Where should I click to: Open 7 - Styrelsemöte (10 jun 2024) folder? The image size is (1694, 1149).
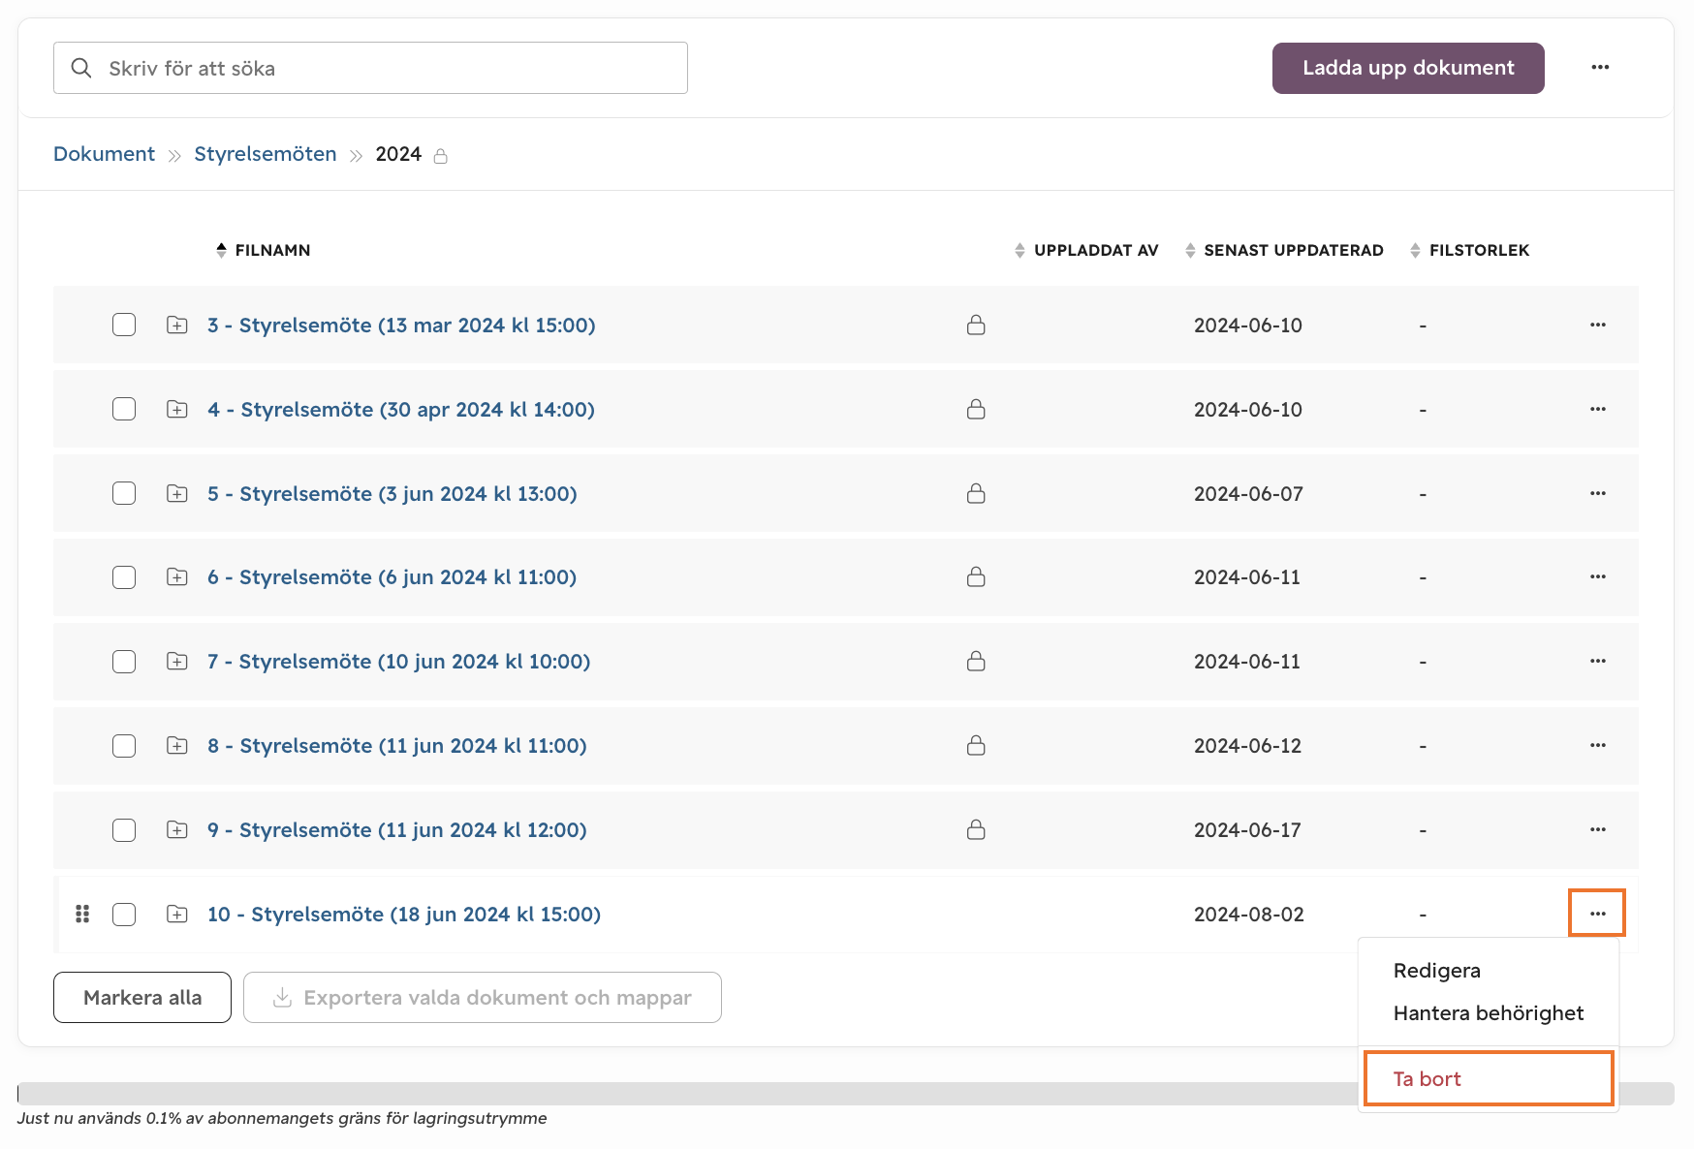pos(399,662)
